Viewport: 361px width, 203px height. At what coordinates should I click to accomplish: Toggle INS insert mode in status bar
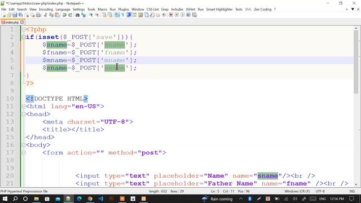(x=352, y=191)
